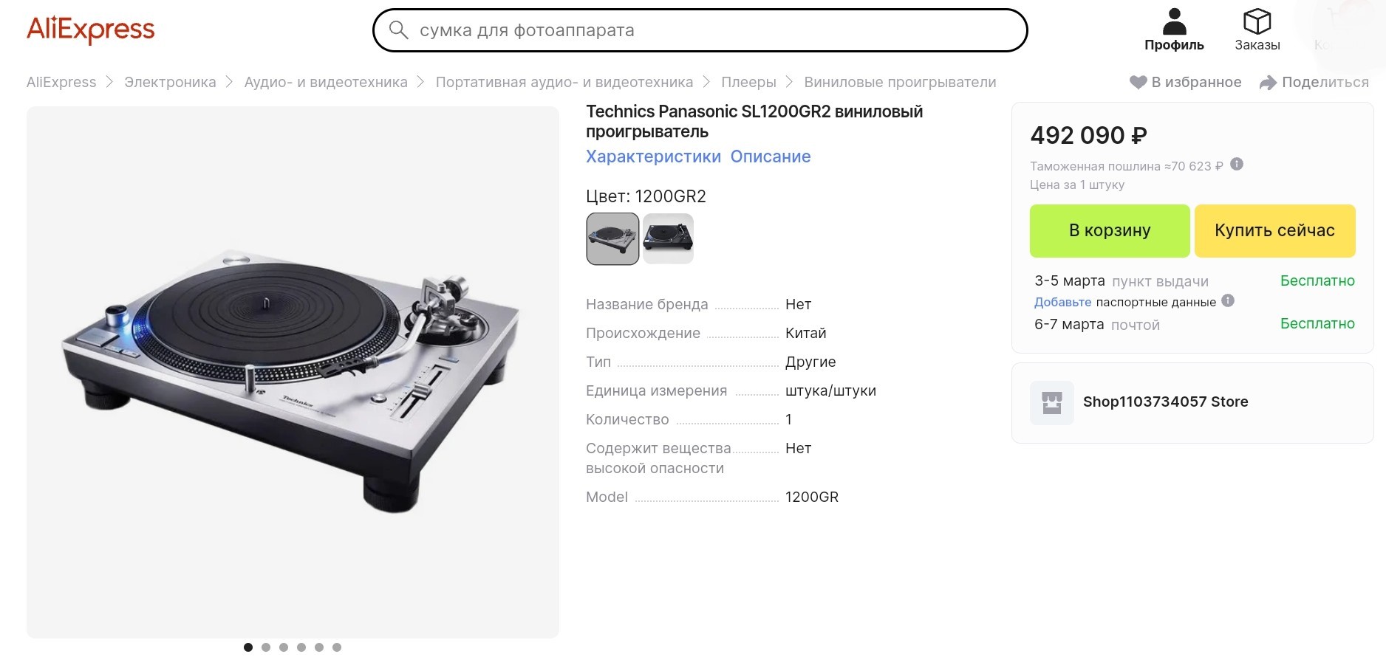Select the black turntable color thumbnail
Viewport: 1386px width, 668px height.
pos(668,239)
